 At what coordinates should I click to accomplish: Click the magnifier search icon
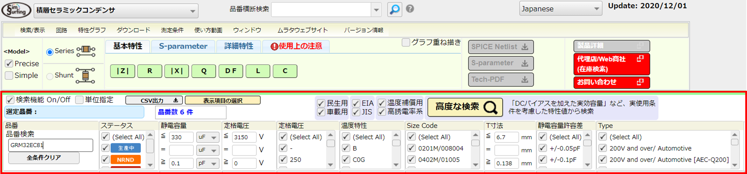pyautogui.click(x=394, y=9)
